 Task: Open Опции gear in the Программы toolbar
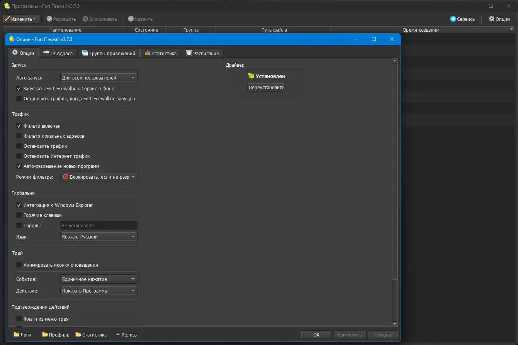[499, 19]
